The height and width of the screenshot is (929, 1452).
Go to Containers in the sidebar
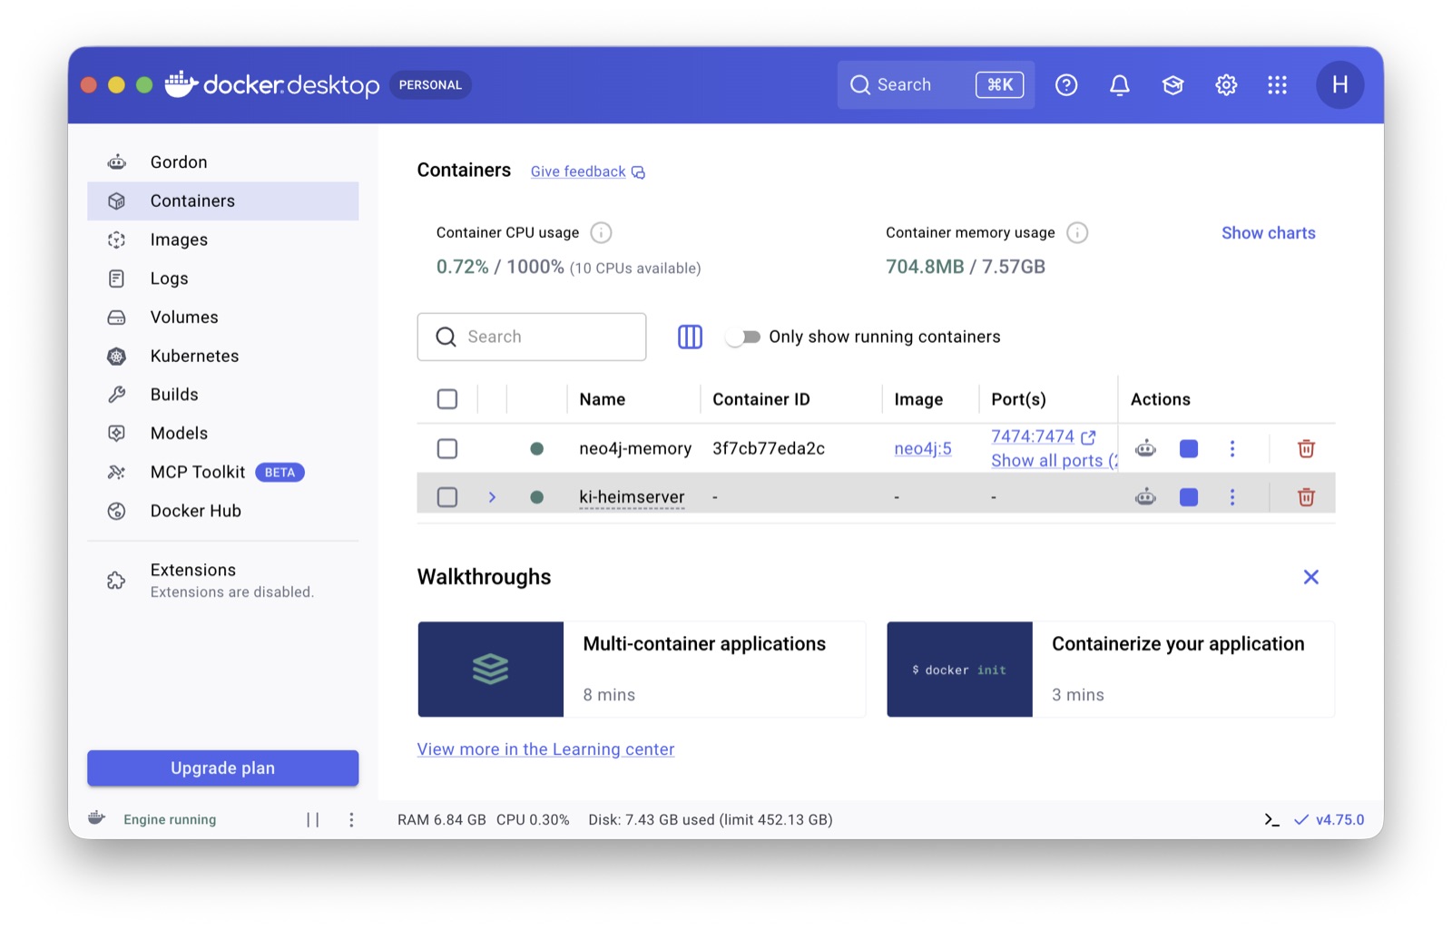pyautogui.click(x=223, y=201)
